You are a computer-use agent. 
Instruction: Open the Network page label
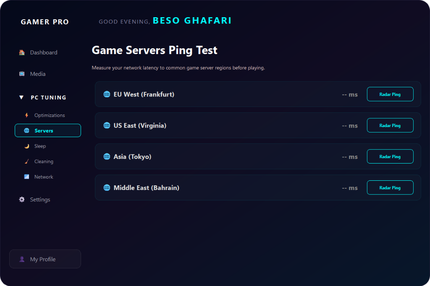coord(44,177)
